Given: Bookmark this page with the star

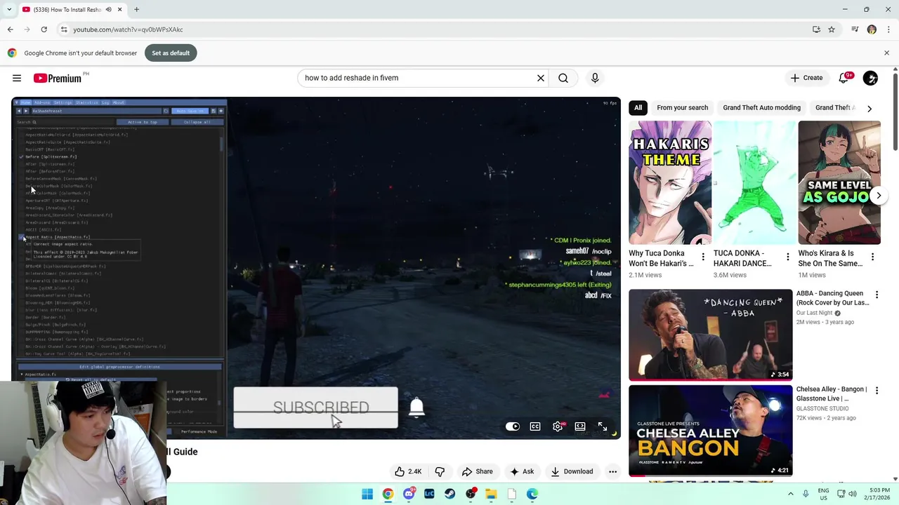Looking at the screenshot, I should coord(832,29).
